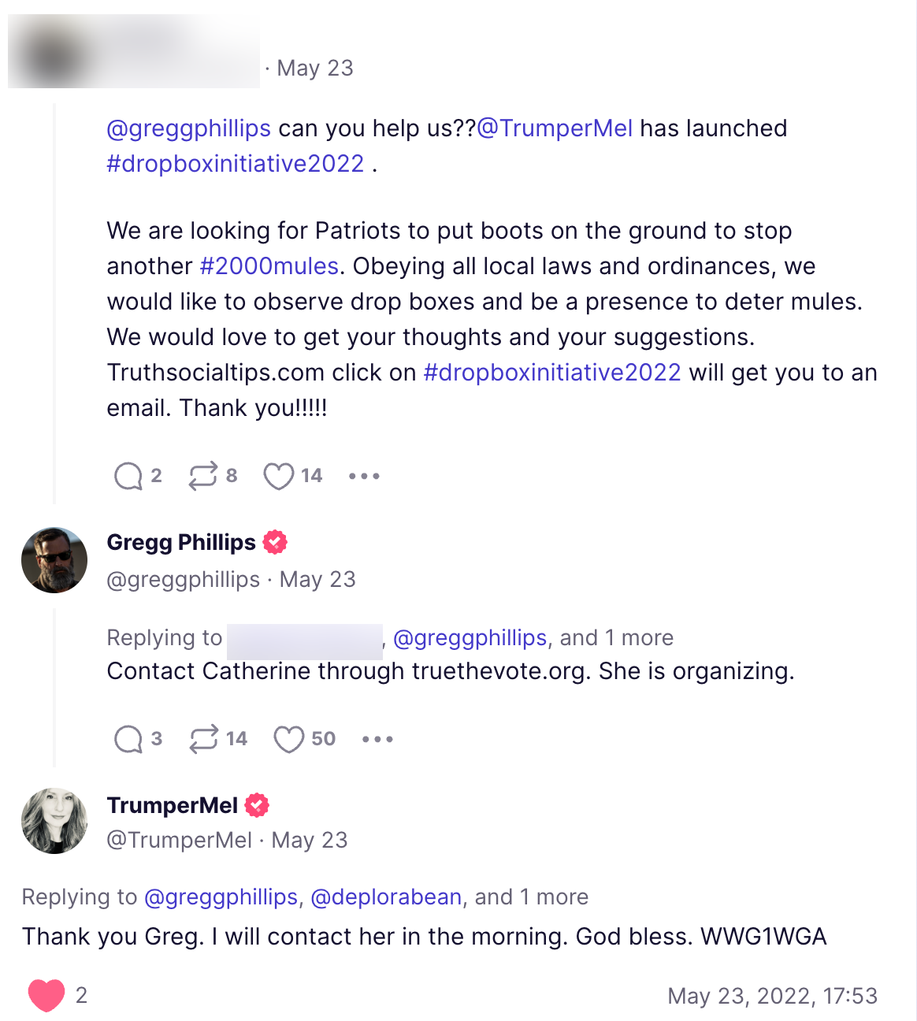Image resolution: width=917 pixels, height=1021 pixels.
Task: Reply to Gregg Phillips' post
Action: tap(128, 739)
